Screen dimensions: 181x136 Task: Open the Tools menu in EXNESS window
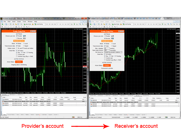point(24,22)
